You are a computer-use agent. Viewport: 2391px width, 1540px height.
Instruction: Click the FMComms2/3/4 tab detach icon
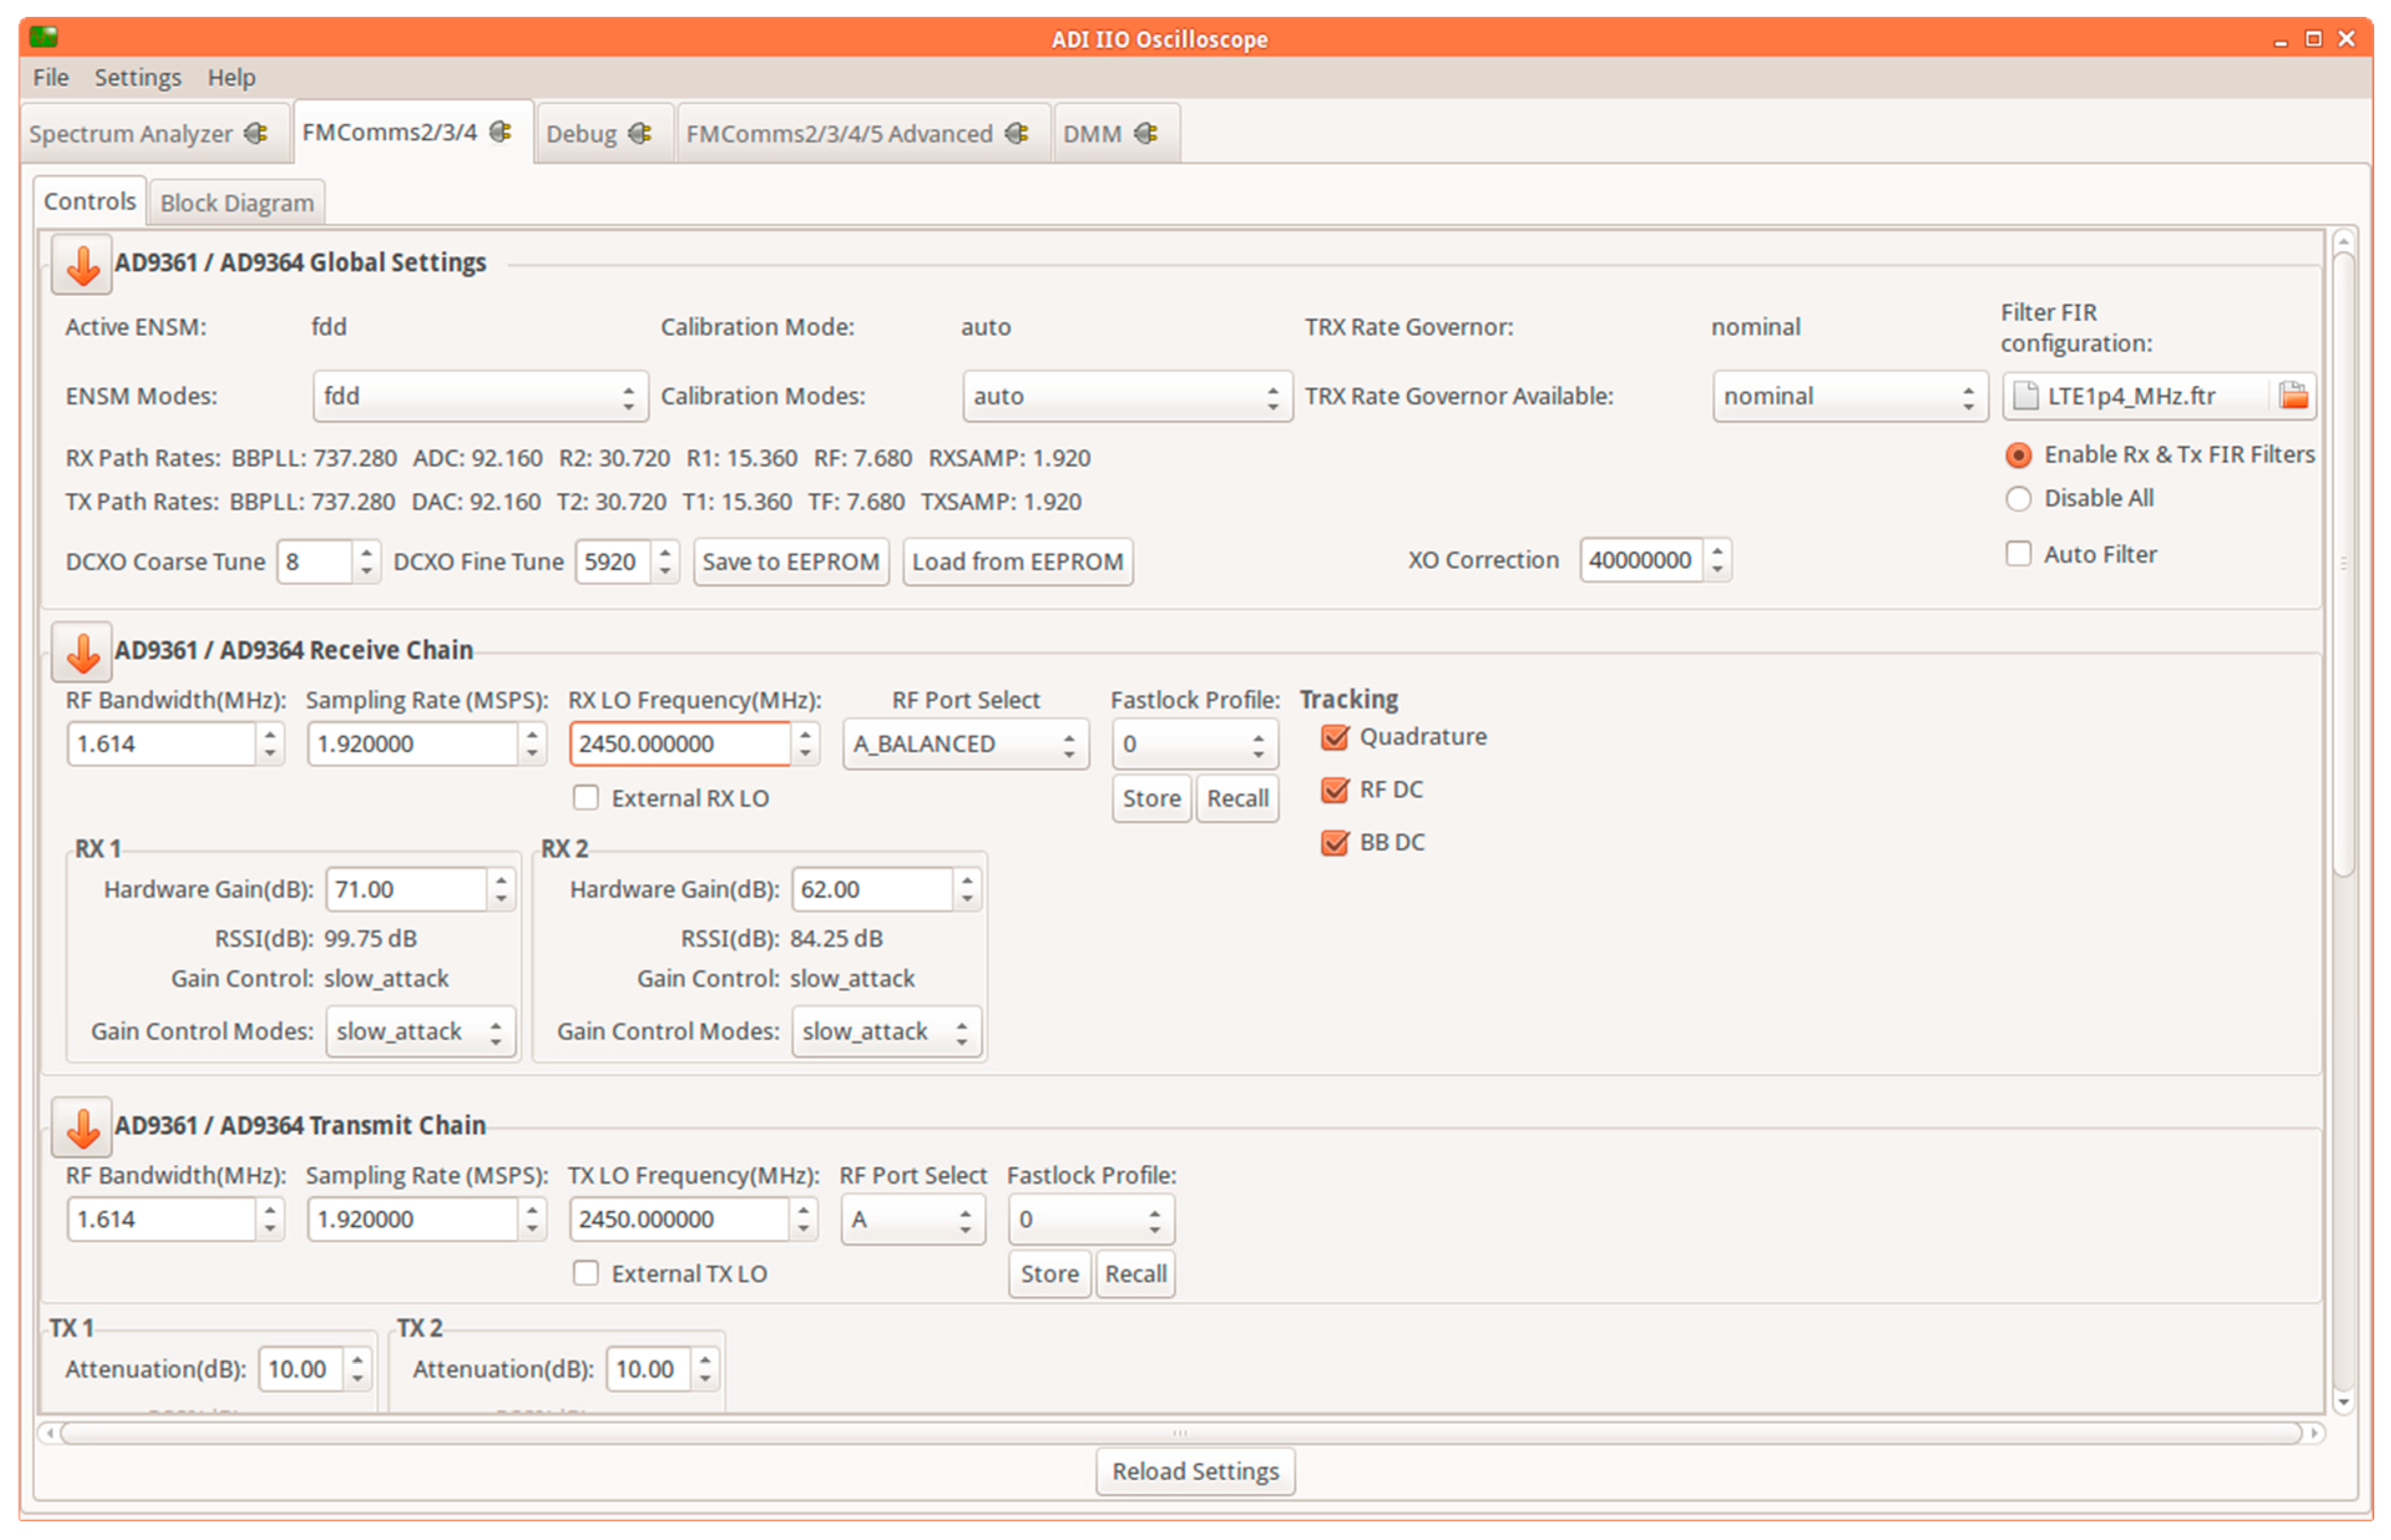[x=501, y=132]
